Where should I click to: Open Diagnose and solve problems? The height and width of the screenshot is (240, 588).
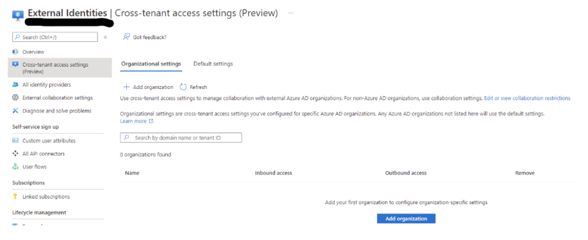57,111
